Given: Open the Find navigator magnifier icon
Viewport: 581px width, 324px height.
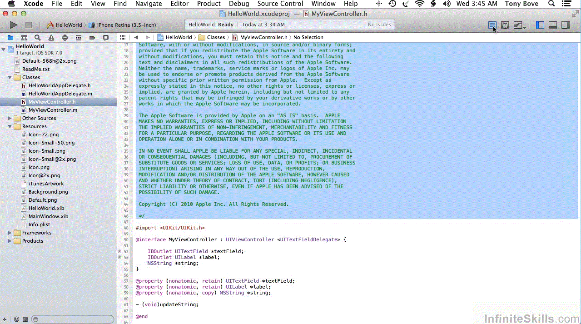Looking at the screenshot, I should (38, 38).
